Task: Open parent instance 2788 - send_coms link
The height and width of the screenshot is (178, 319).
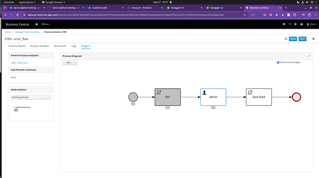Action: 19,63
